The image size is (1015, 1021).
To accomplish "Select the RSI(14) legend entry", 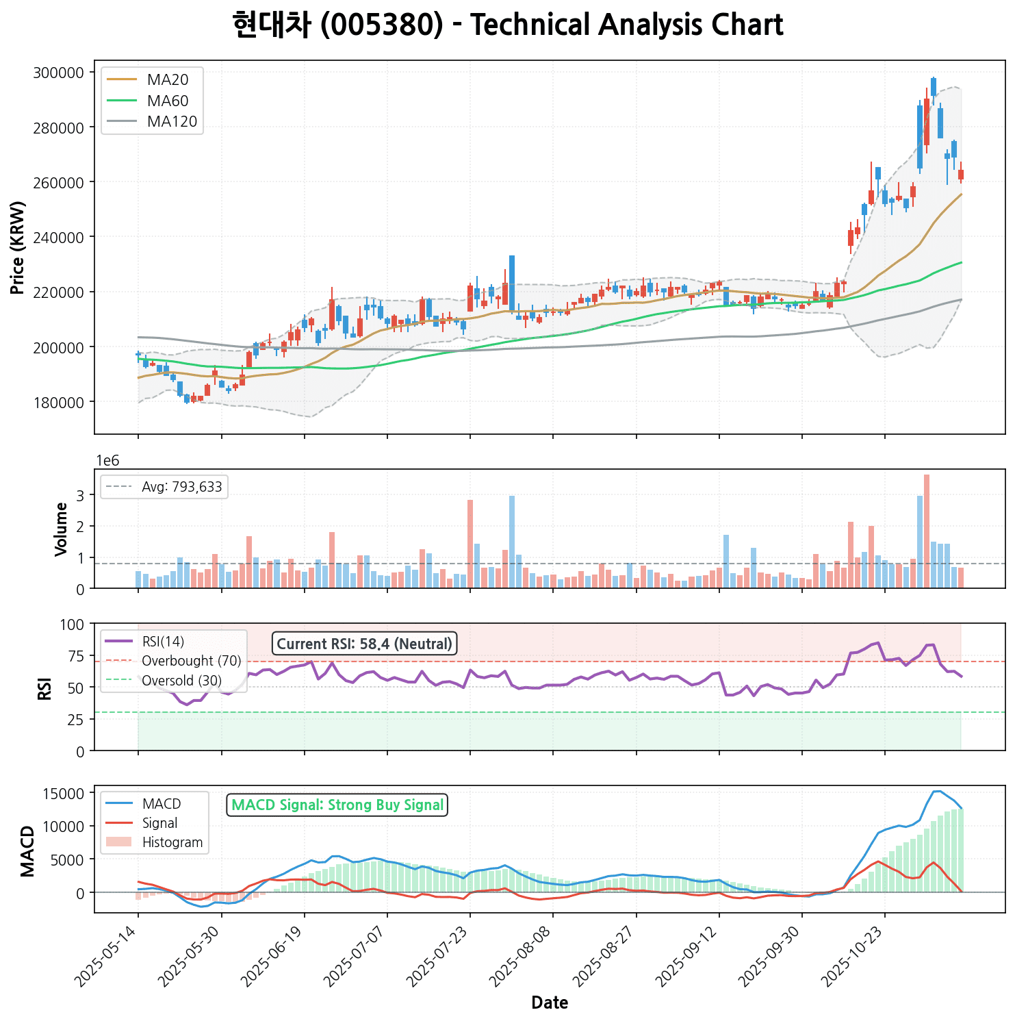I will [163, 642].
